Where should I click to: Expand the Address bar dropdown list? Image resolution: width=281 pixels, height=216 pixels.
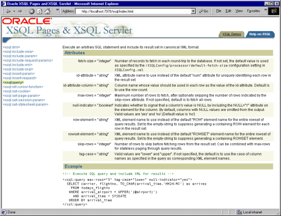[x=193, y=11]
